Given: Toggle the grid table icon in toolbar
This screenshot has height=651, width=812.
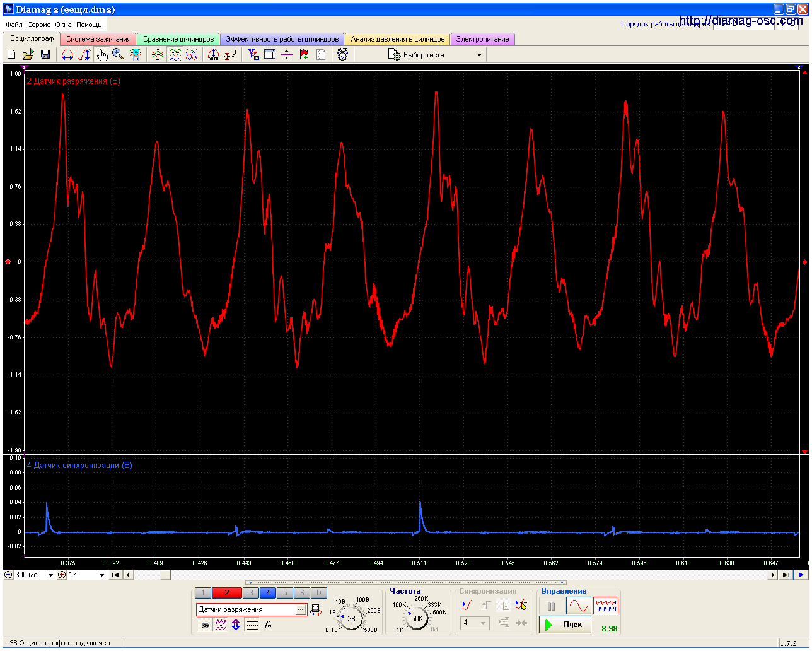Looking at the screenshot, I should 270,55.
